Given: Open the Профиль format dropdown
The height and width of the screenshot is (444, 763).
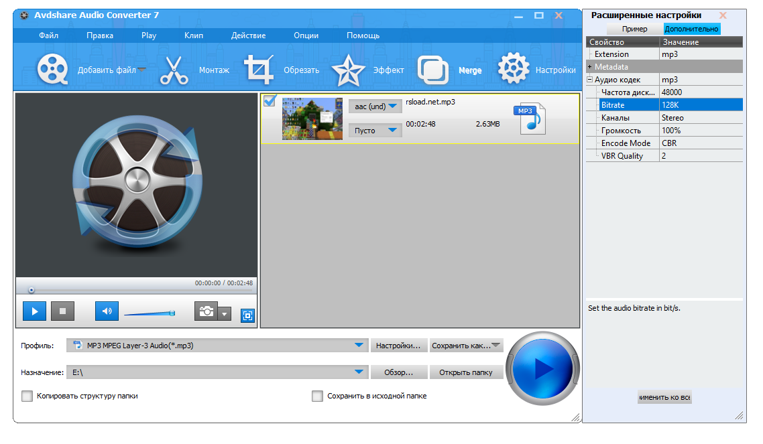Looking at the screenshot, I should point(359,346).
